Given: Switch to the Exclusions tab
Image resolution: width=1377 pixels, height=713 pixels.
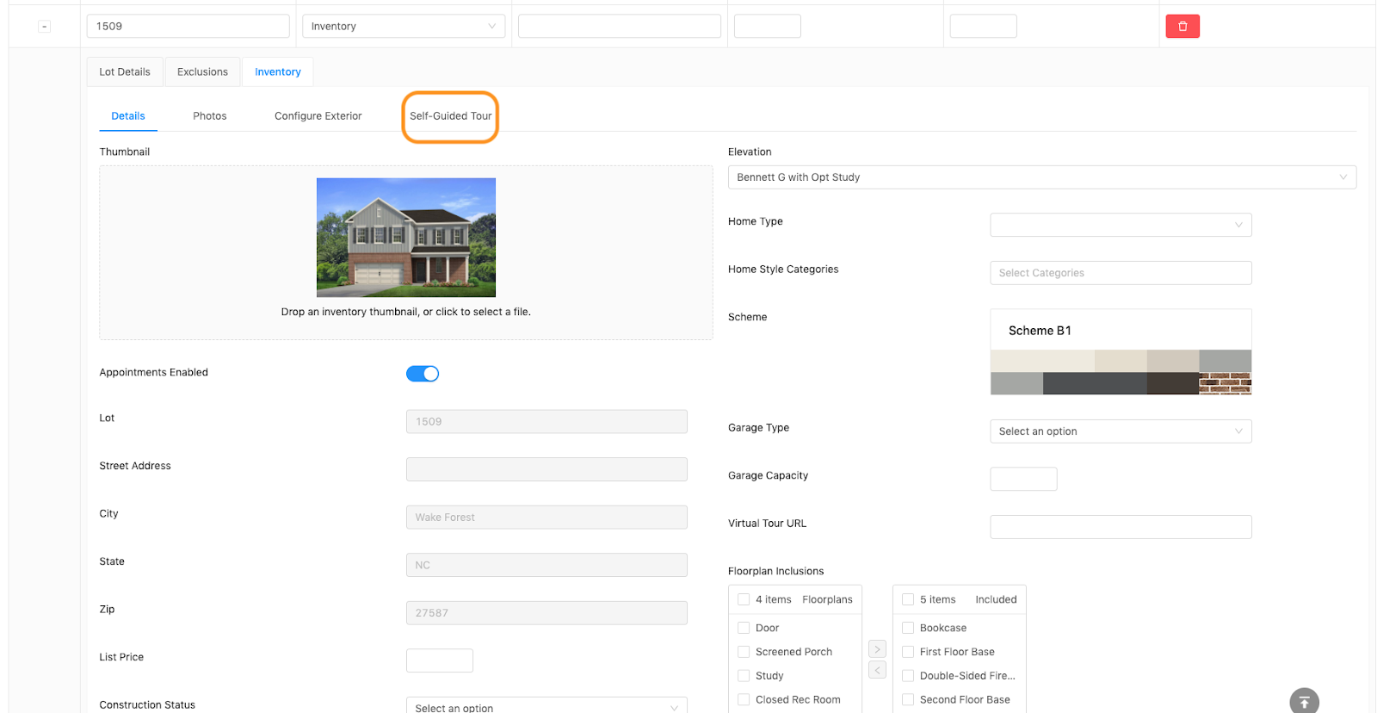Looking at the screenshot, I should [202, 72].
